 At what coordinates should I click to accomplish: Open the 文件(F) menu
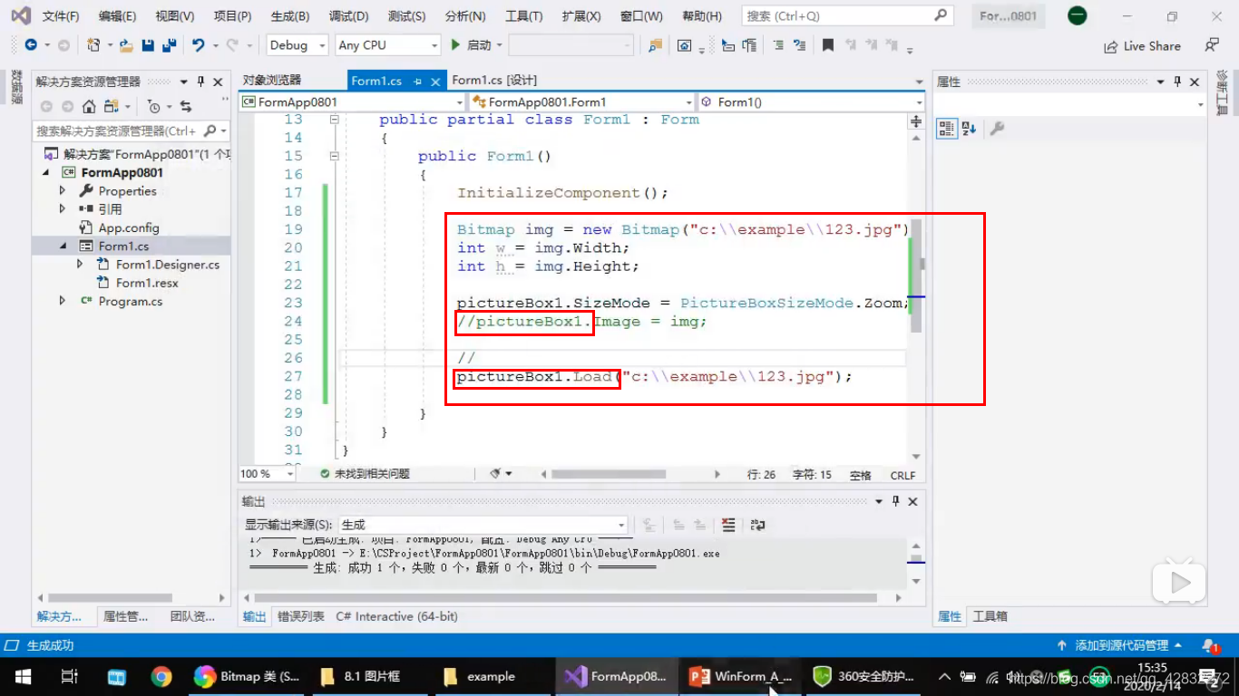click(x=61, y=16)
